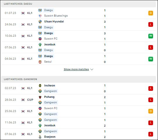The image size is (158, 140).
Task: Click the orange D badge for Daegu vs Suwon Bluewings
Action: click(x=151, y=13)
